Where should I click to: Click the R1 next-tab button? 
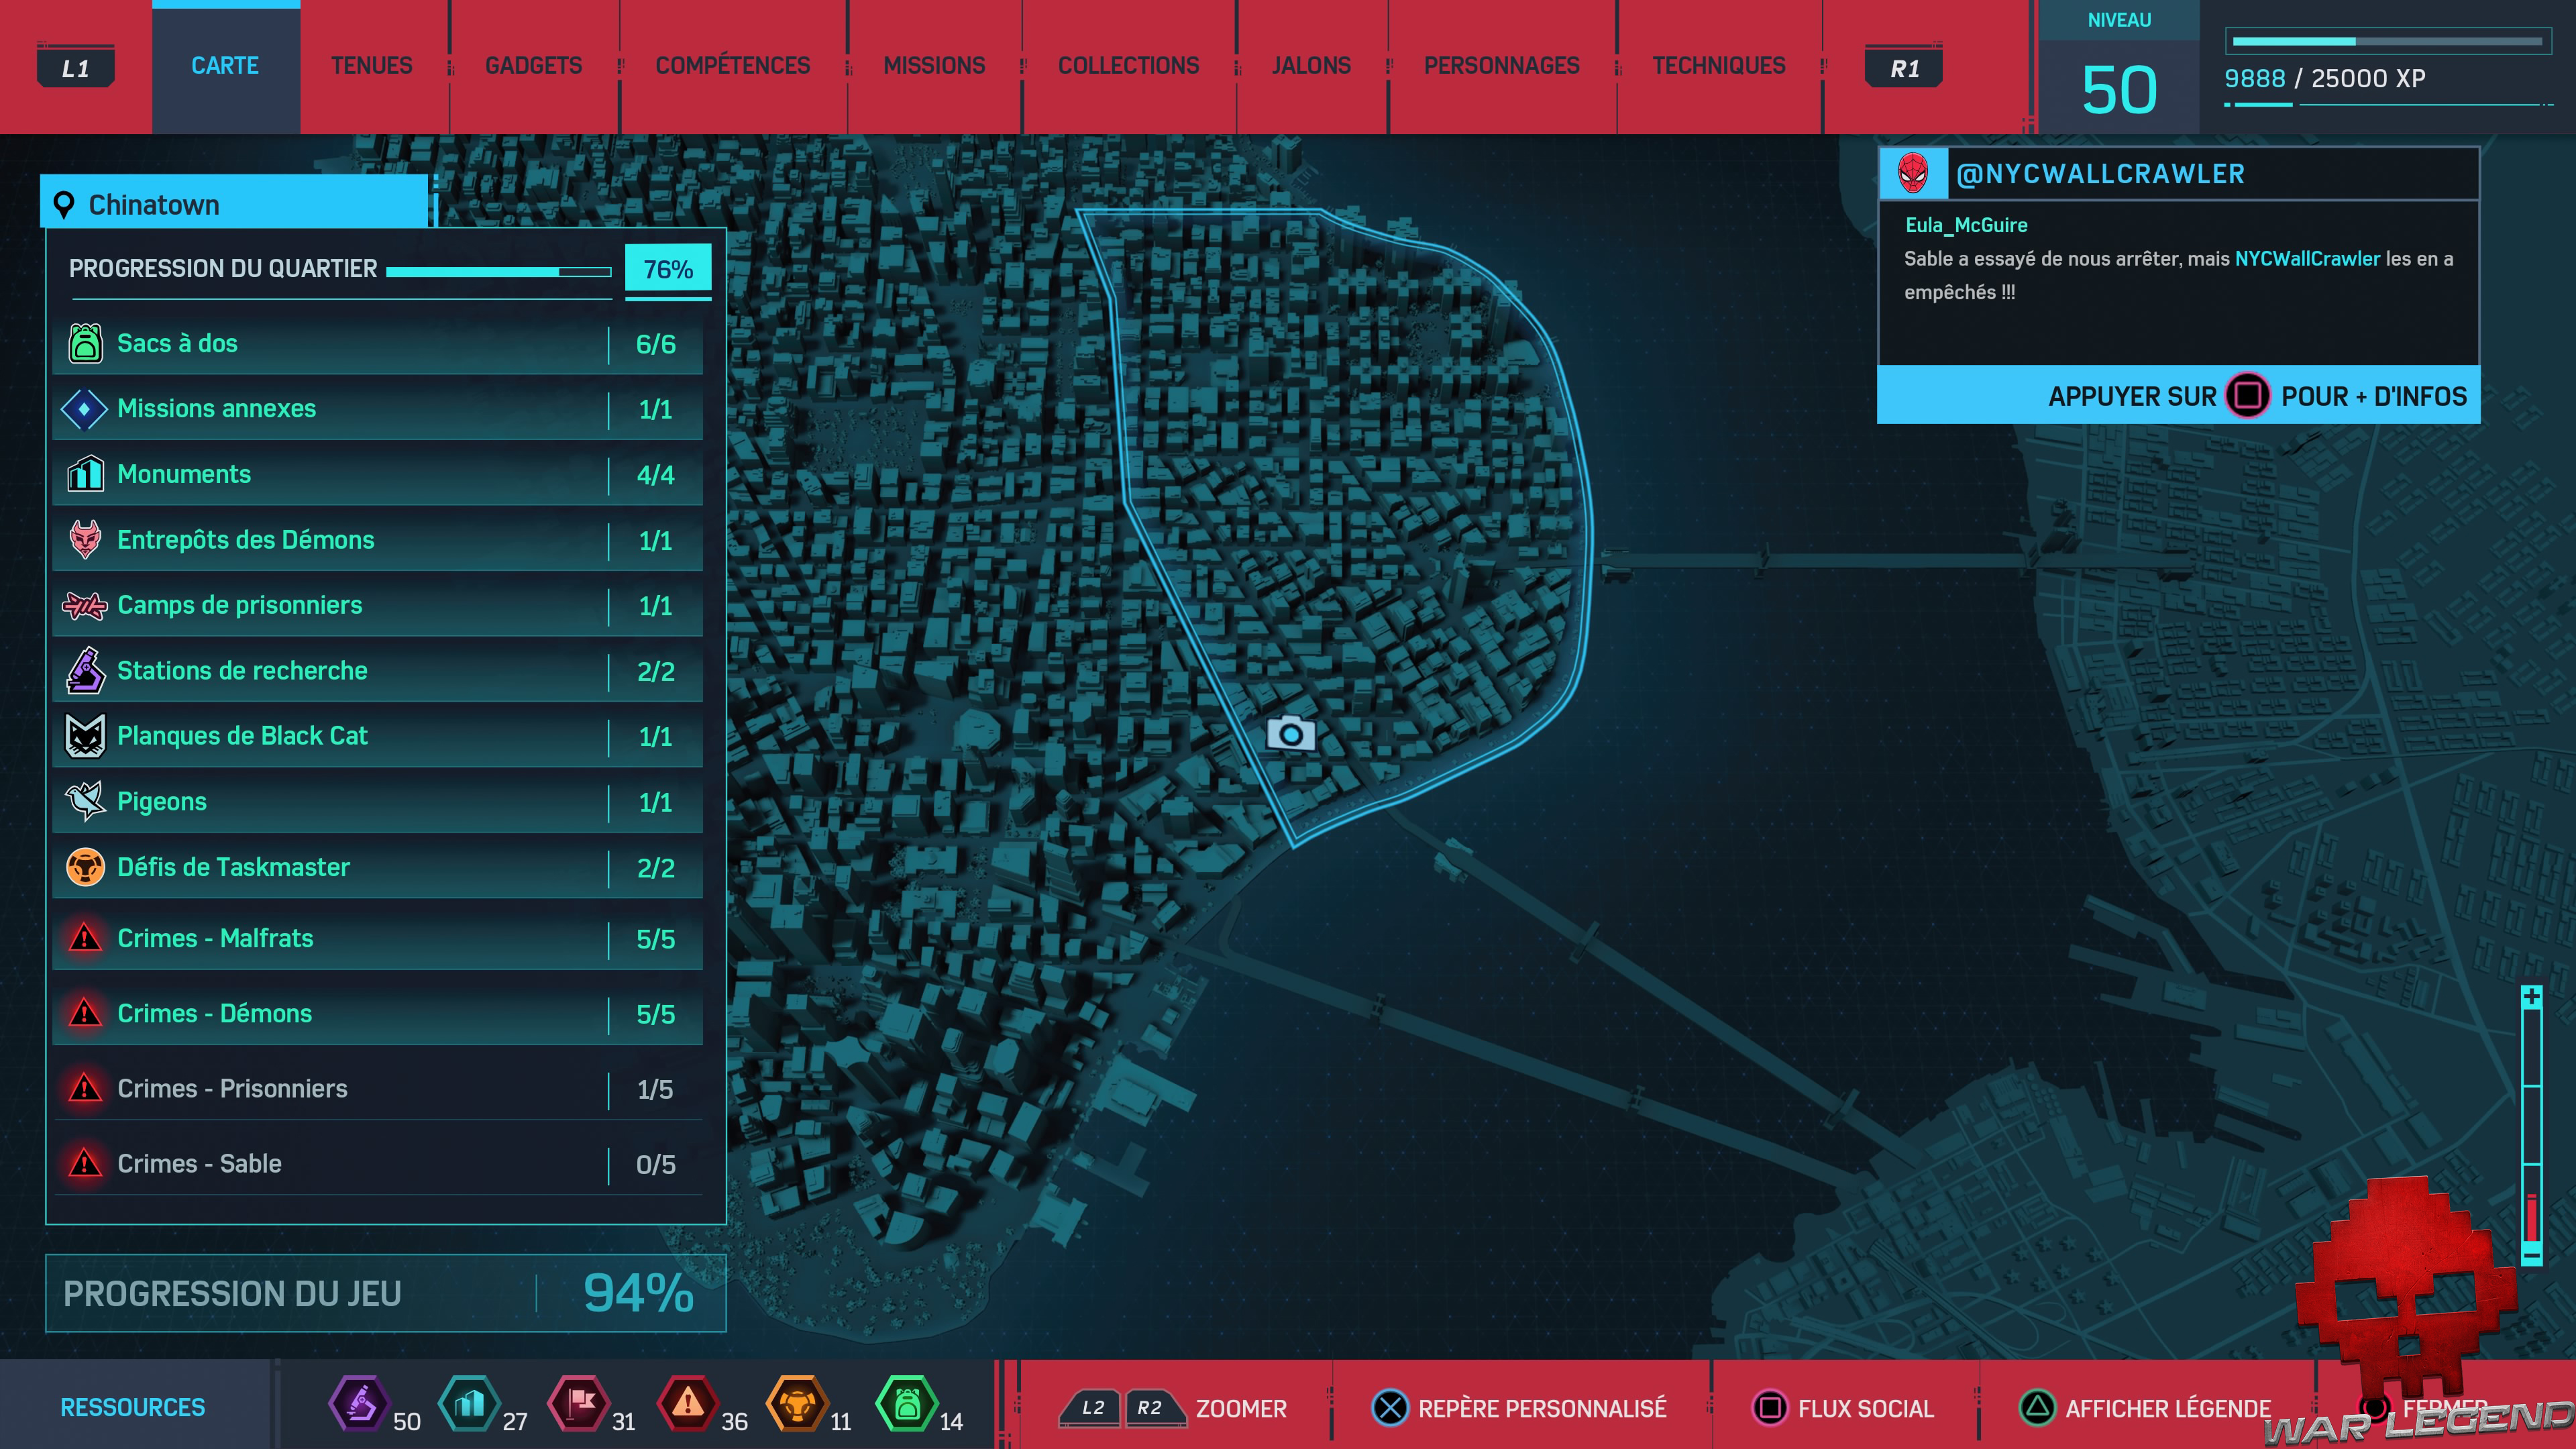click(x=1904, y=68)
